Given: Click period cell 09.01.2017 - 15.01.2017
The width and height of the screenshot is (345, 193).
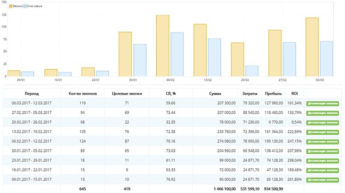Looking at the screenshot, I should pos(32,179).
